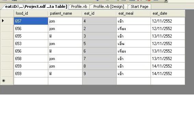The height and width of the screenshot is (131, 194).
Task: Select eat_id cell 9
Action: click(x=99, y=74)
